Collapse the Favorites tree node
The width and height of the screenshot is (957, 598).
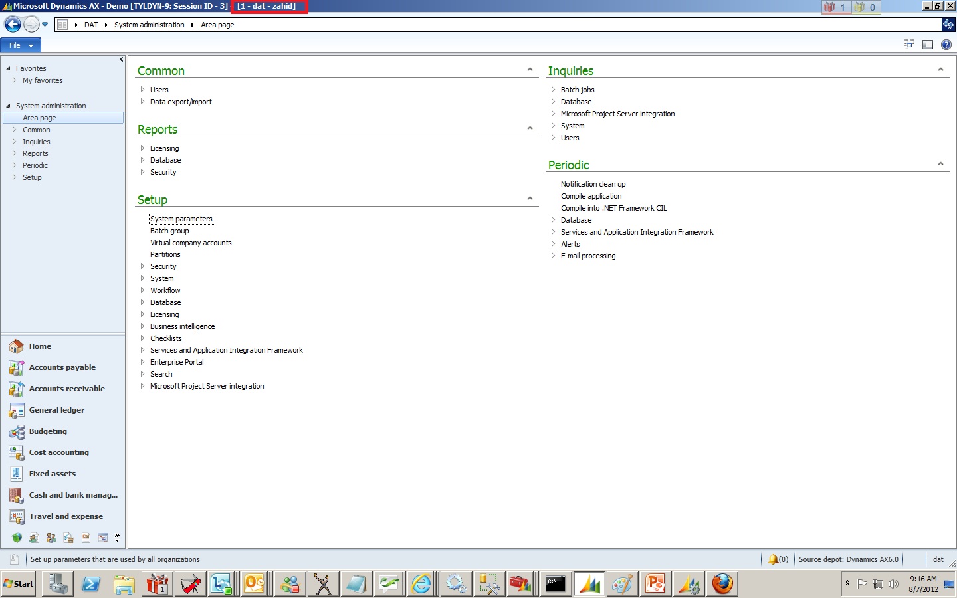(8, 68)
